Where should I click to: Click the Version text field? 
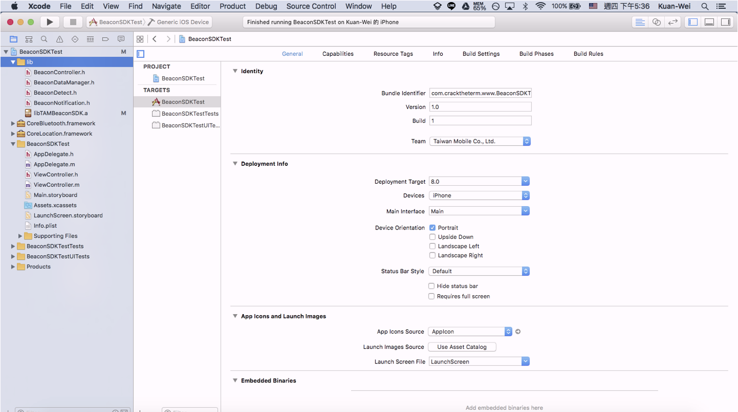[x=480, y=107]
